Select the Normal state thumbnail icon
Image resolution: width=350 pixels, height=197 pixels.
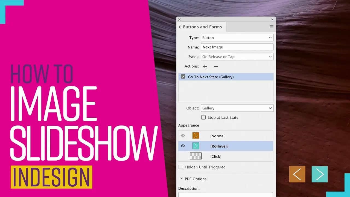[196, 136]
